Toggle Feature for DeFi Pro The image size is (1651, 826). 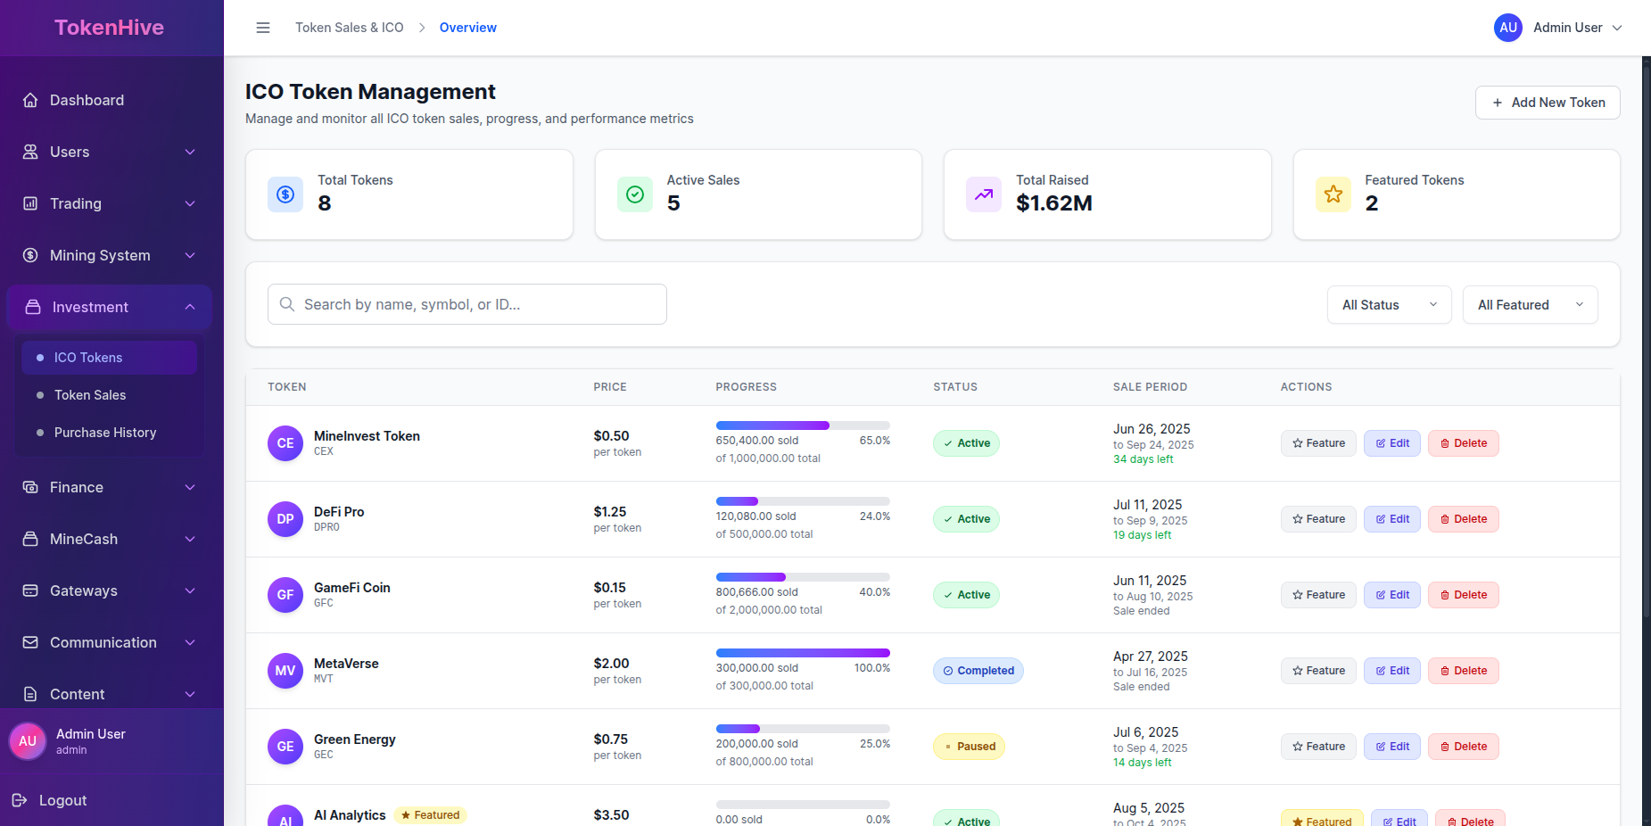pos(1318,519)
